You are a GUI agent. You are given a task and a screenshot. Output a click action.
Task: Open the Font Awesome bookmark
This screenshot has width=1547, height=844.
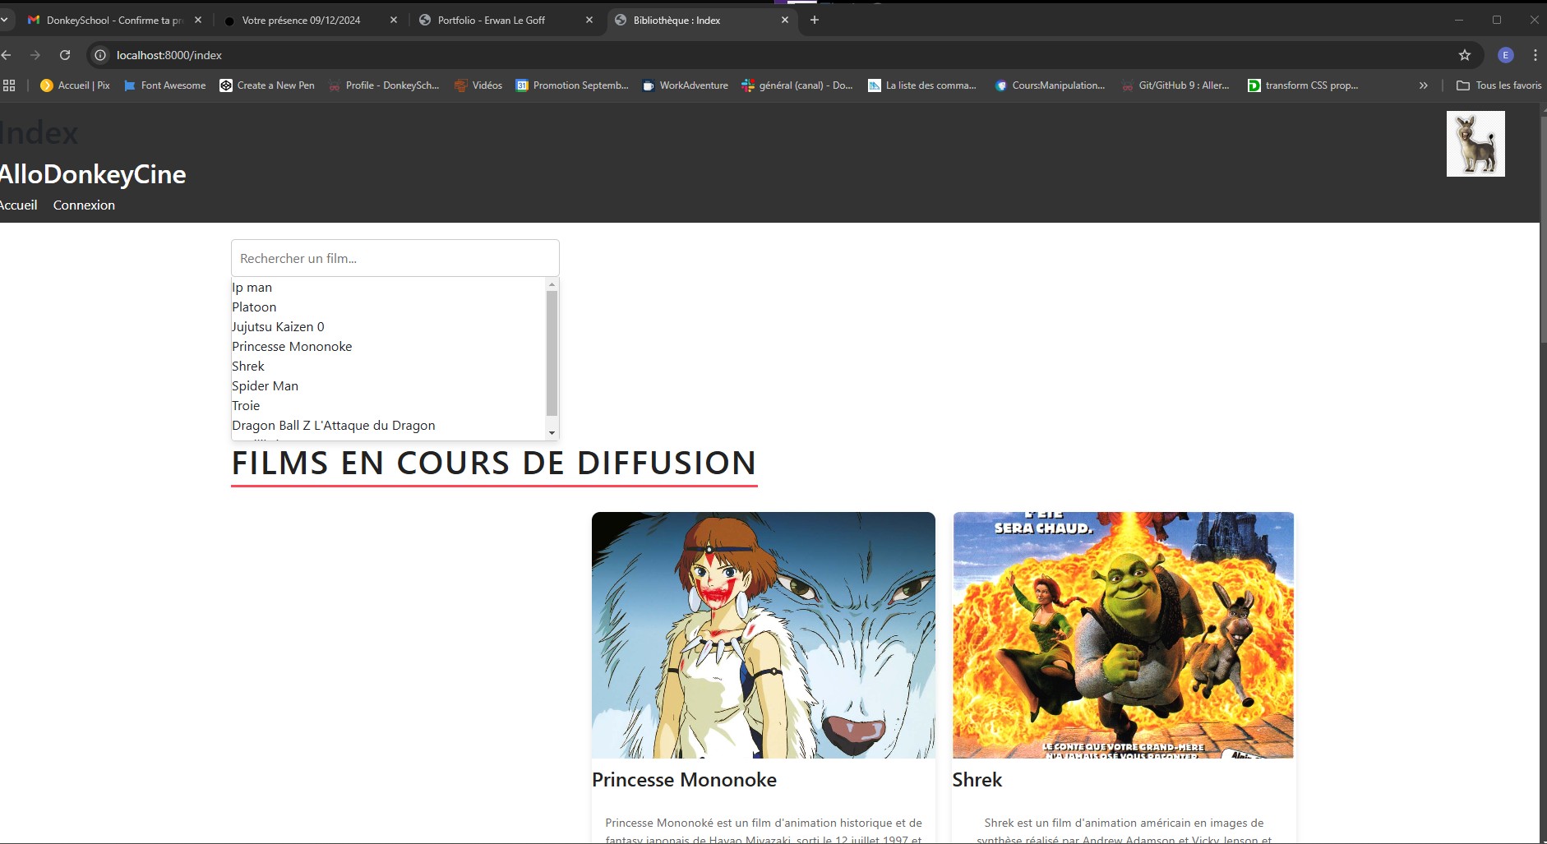pos(164,85)
